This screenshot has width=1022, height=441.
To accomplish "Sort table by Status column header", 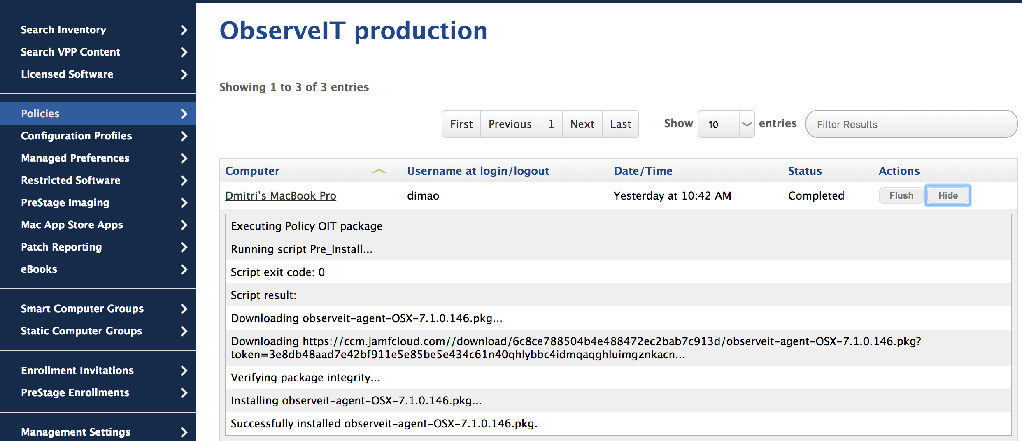I will 805,171.
